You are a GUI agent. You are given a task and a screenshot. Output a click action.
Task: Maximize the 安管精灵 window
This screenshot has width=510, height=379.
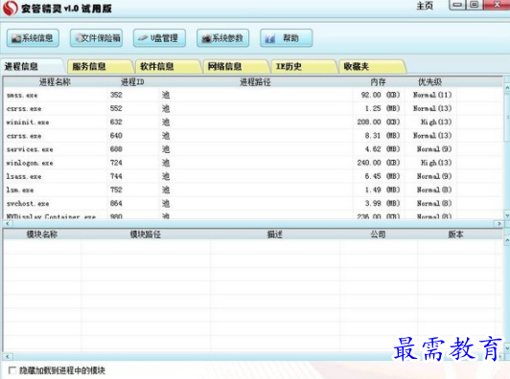[475, 5]
